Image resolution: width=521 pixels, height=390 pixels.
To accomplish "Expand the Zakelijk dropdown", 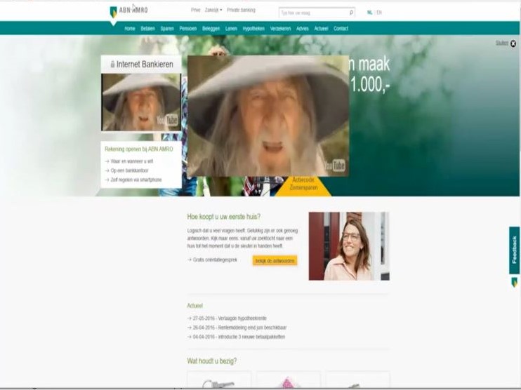I will coord(213,11).
